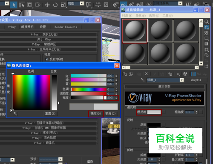213x164 pixels.
Task: Open the material name 标准_1 dropdown
Action: click(x=181, y=80)
